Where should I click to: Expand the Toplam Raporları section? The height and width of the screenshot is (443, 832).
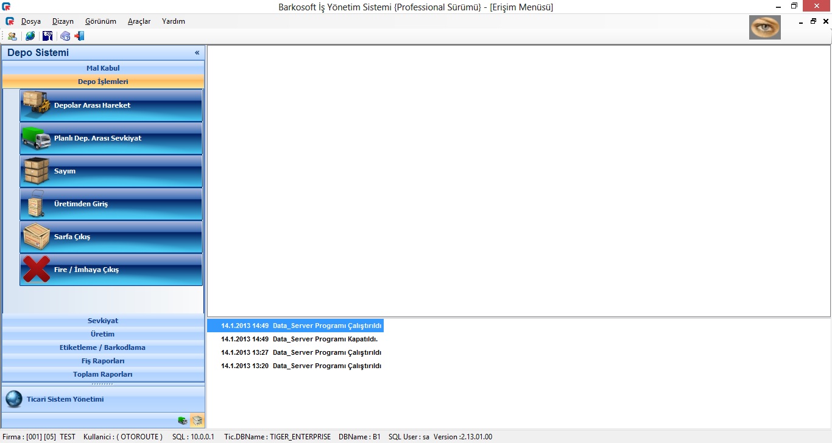click(104, 374)
